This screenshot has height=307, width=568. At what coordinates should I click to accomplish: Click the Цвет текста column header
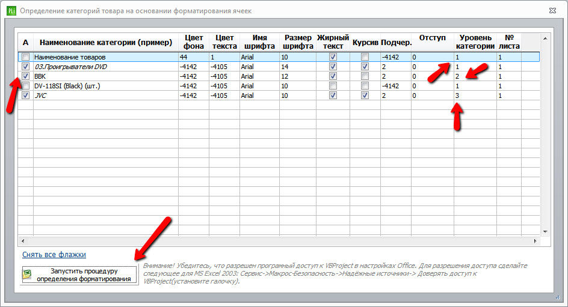tap(224, 42)
